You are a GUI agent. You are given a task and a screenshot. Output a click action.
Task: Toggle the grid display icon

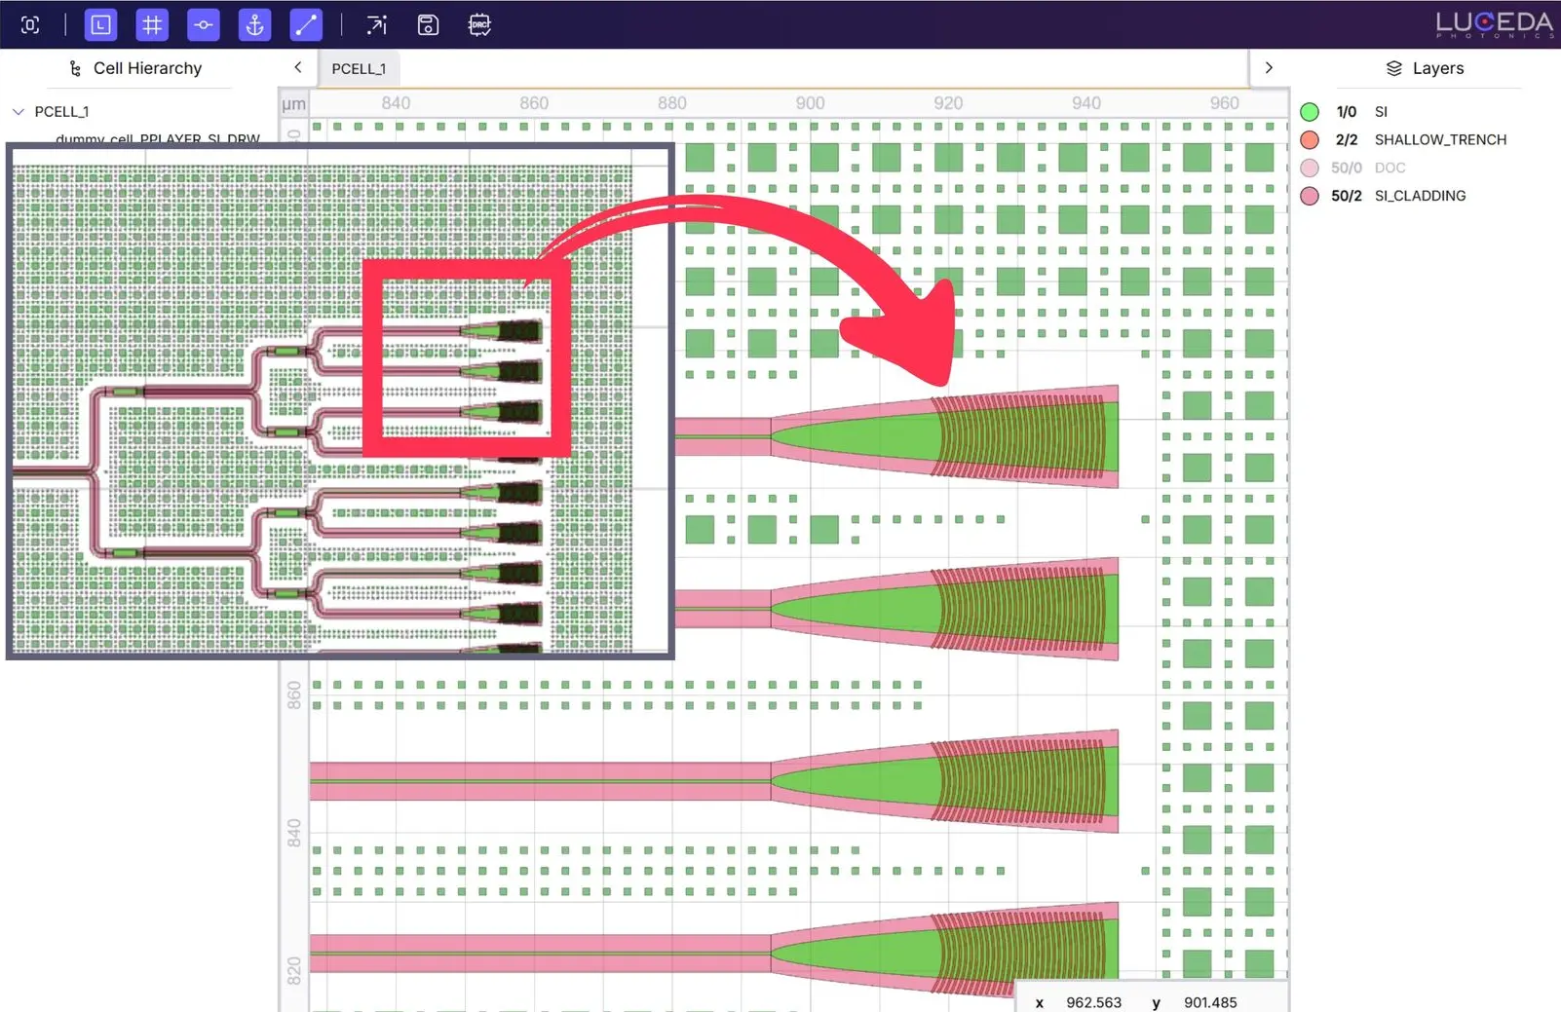pyautogui.click(x=152, y=25)
